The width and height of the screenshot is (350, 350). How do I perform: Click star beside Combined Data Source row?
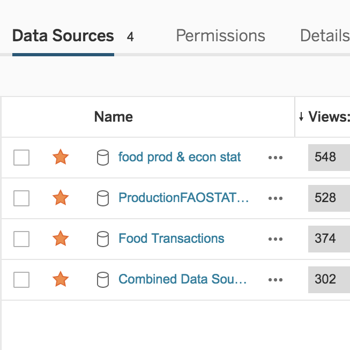pos(61,279)
